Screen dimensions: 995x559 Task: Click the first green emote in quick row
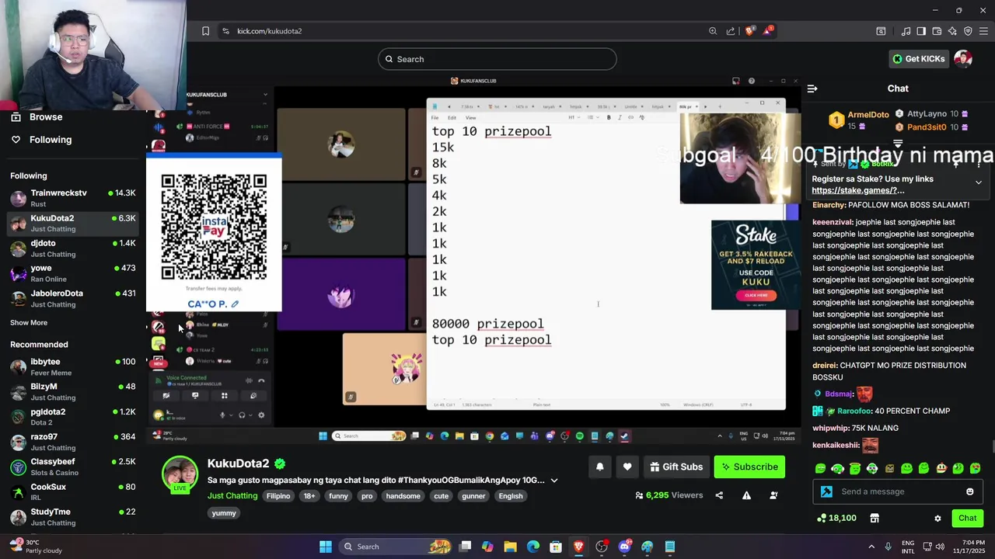click(x=821, y=468)
